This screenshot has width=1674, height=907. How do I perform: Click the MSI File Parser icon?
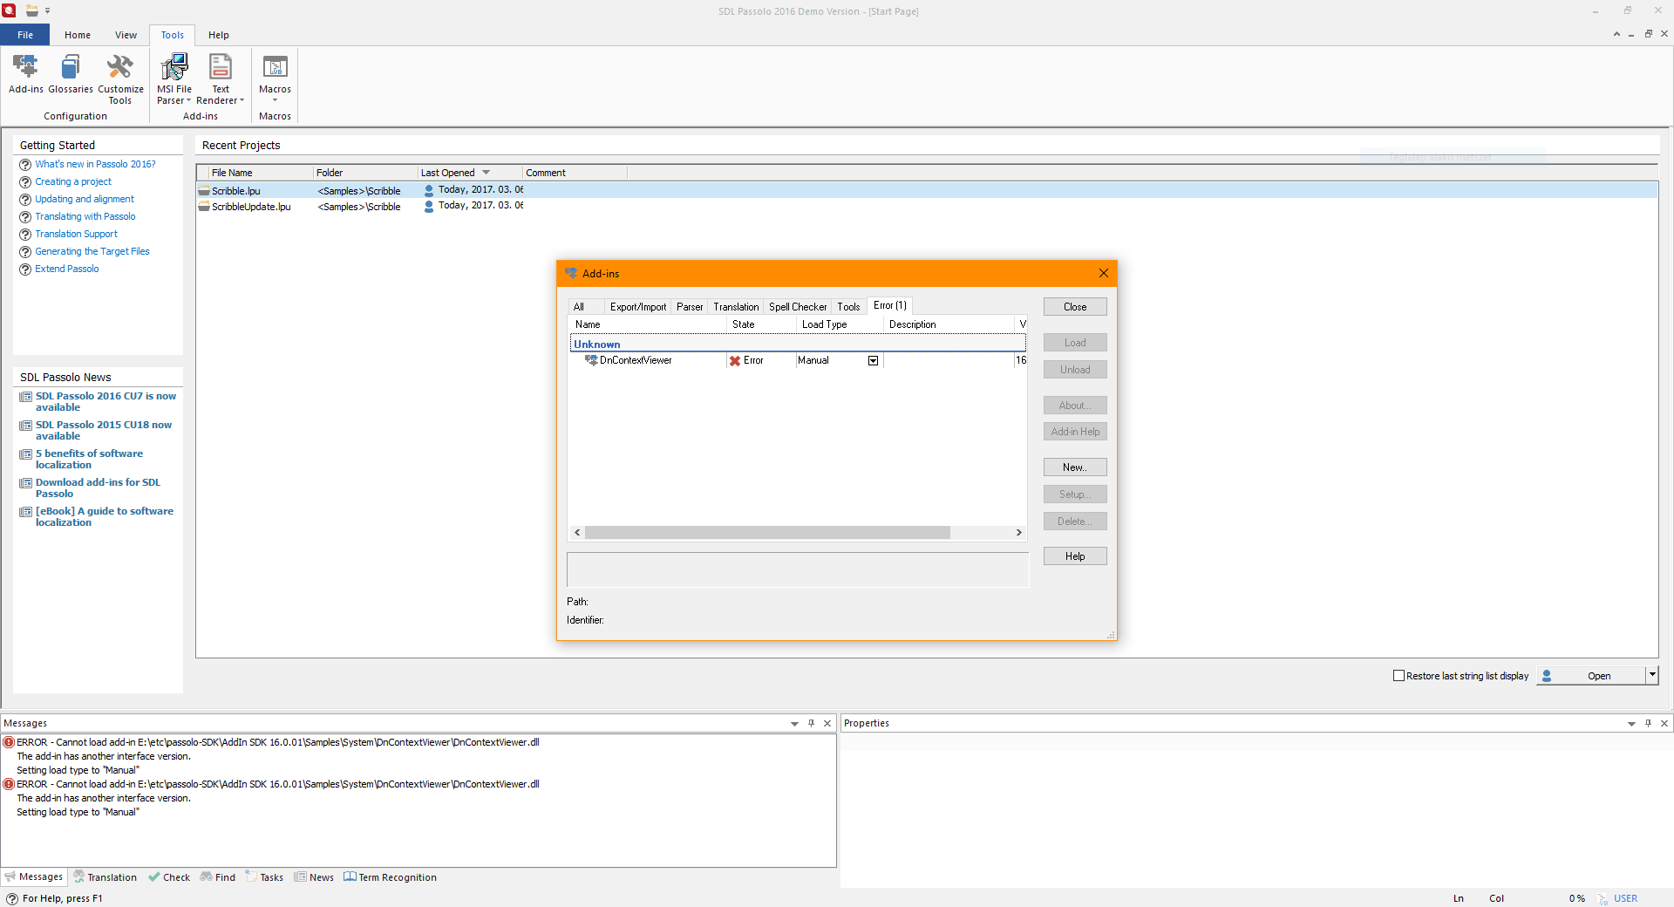pyautogui.click(x=174, y=66)
